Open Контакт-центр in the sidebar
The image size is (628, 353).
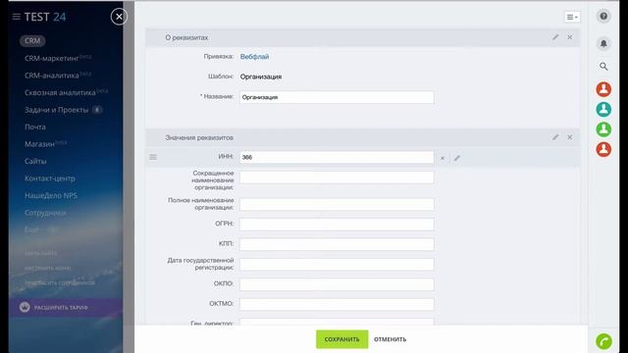(x=50, y=178)
